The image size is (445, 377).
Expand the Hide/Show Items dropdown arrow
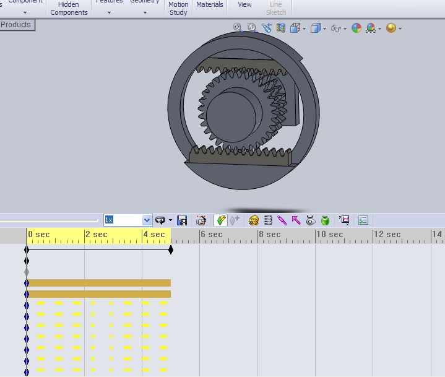(345, 28)
